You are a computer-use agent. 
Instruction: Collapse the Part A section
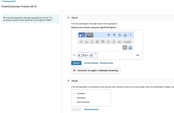click(68, 18)
